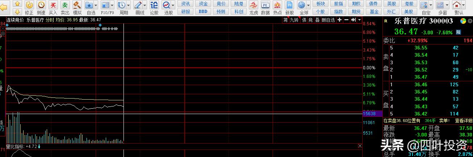Viewport: 473px width, 157px height.
Task: Open the 模拟 gavel simulation icon
Action: pyautogui.click(x=77, y=5)
